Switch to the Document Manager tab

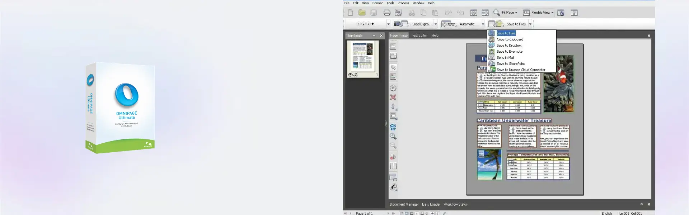(x=404, y=204)
